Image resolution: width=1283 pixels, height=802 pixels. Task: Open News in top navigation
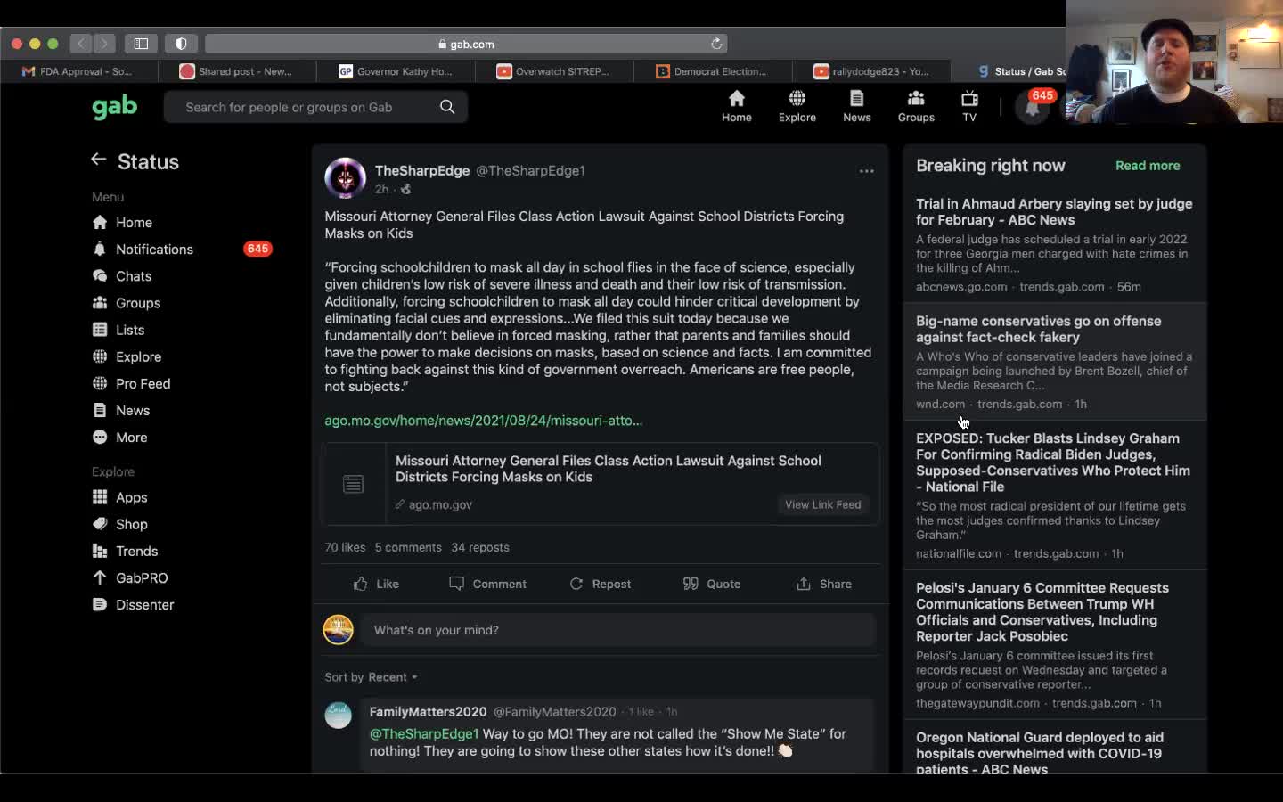coord(857,106)
